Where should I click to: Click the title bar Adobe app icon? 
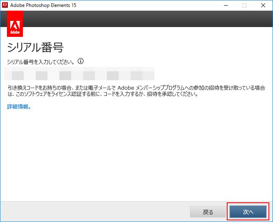click(x=5, y=5)
